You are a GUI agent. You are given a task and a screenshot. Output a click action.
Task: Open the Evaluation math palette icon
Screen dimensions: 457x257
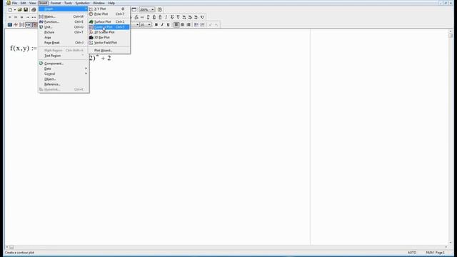pyautogui.click(x=28, y=25)
